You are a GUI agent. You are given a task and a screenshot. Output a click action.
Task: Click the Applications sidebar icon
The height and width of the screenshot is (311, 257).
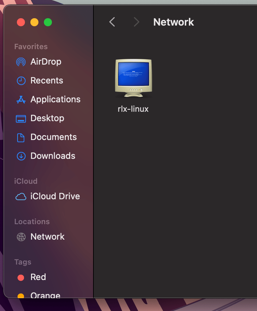[x=21, y=100]
